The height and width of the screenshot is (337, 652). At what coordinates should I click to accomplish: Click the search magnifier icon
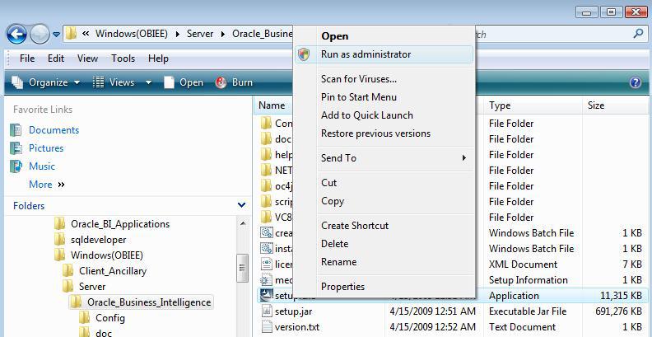638,35
